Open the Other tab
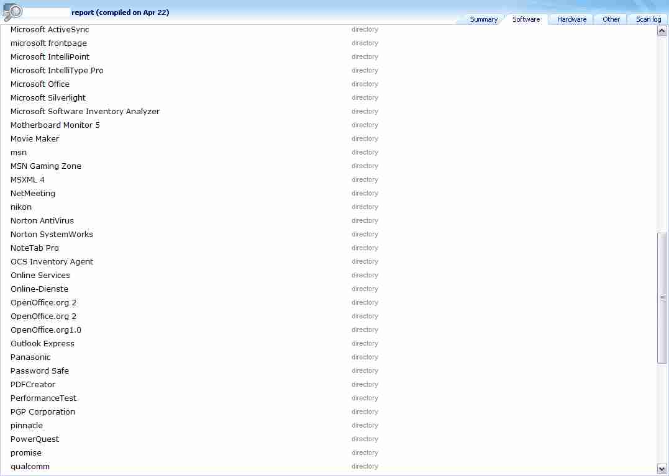The image size is (669, 476). point(611,19)
